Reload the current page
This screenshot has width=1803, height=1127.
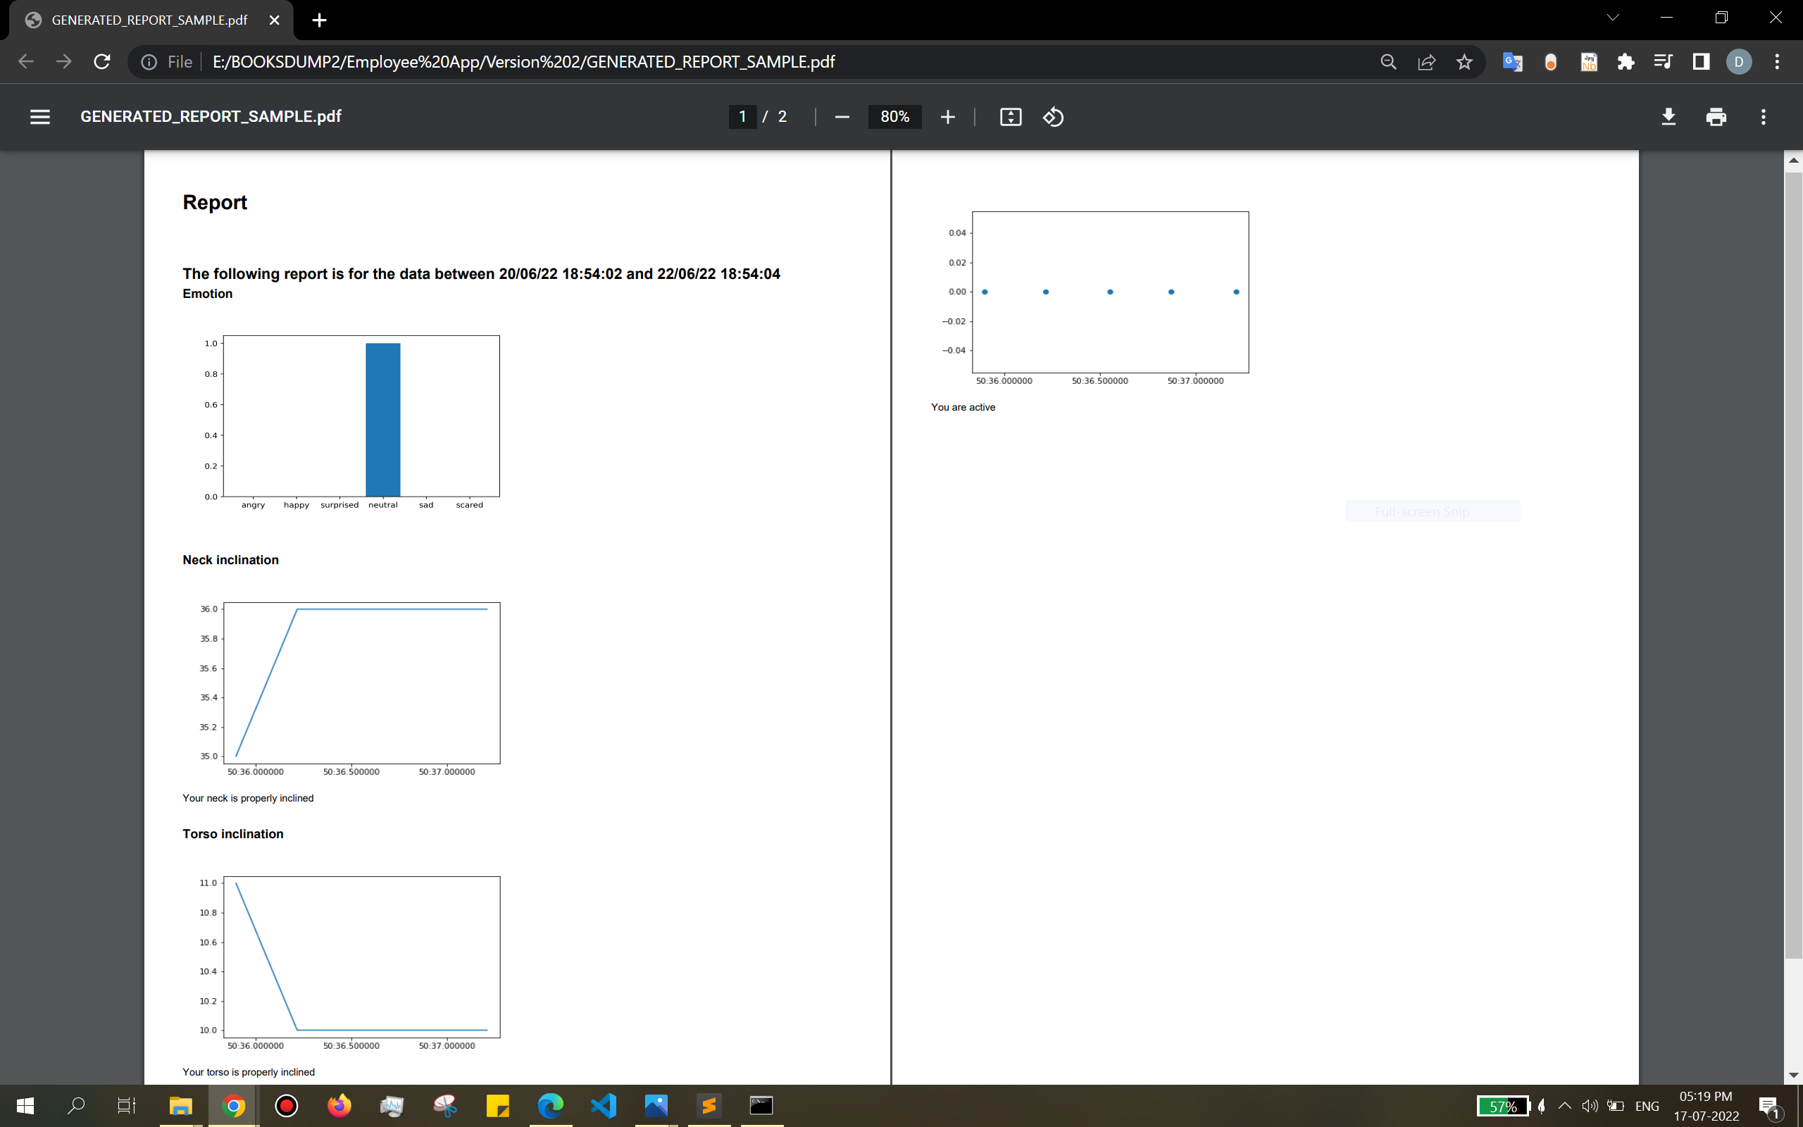point(102,62)
